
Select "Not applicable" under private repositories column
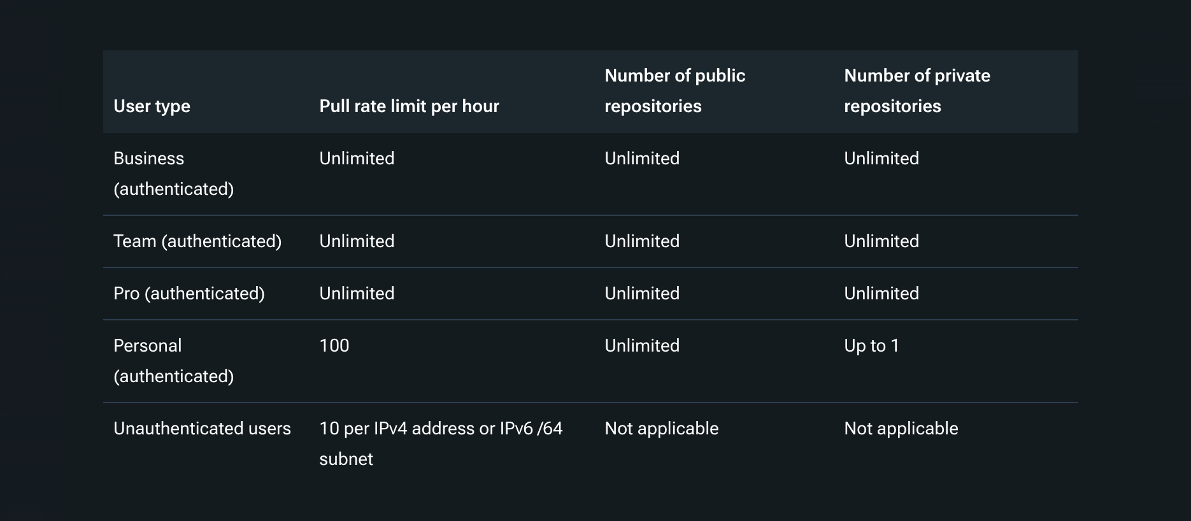(x=901, y=429)
